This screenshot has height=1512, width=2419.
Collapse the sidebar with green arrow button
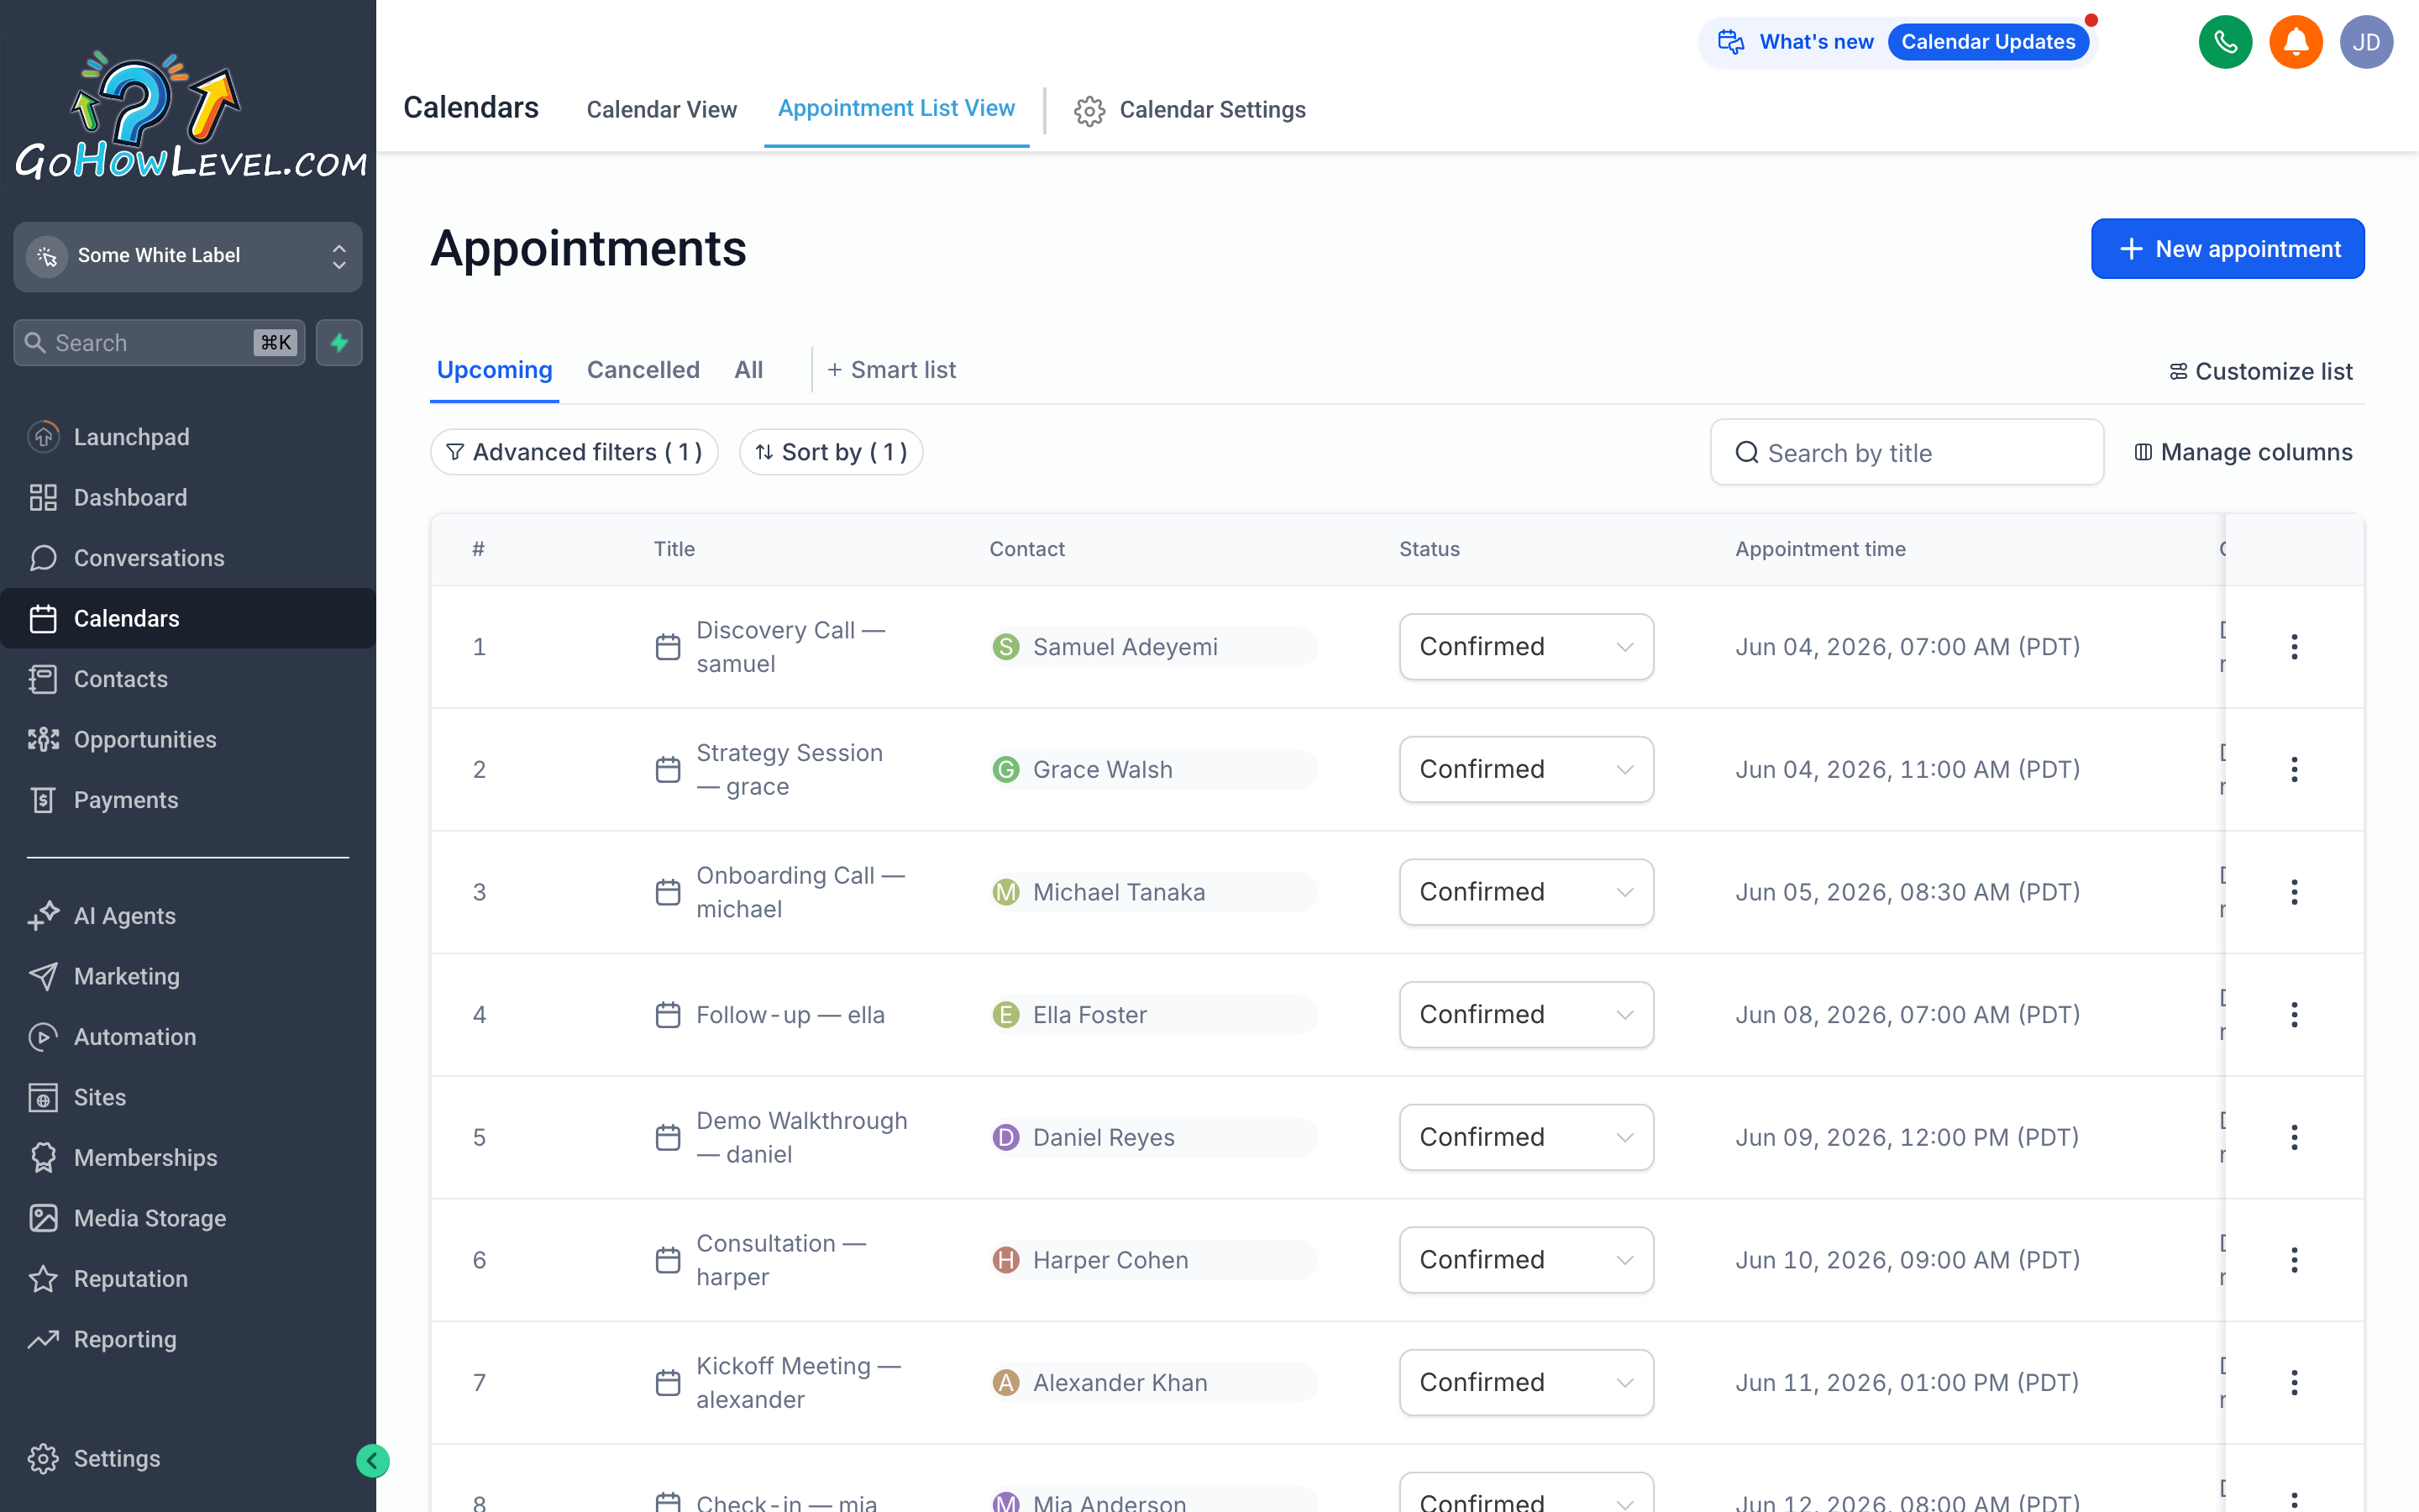372,1461
